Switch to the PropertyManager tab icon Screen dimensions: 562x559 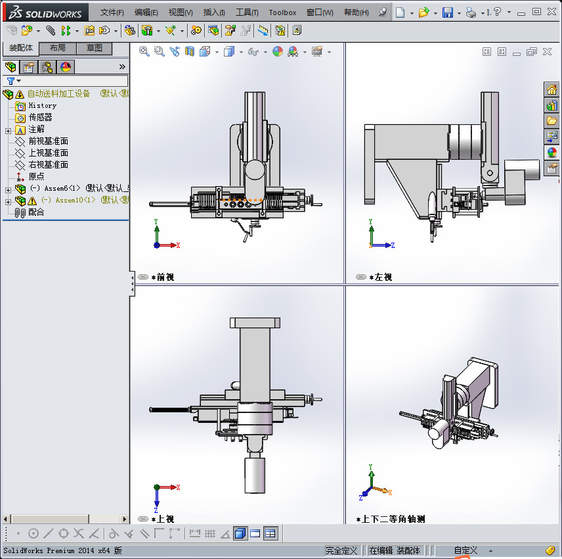tap(29, 66)
